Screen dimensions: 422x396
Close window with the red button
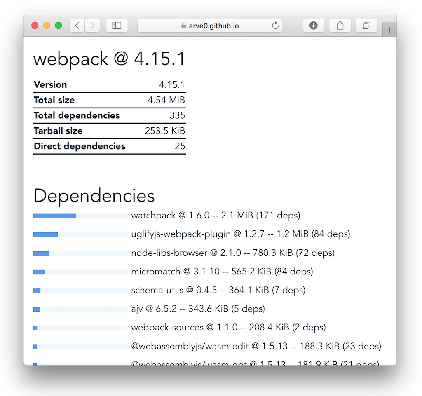click(x=35, y=26)
